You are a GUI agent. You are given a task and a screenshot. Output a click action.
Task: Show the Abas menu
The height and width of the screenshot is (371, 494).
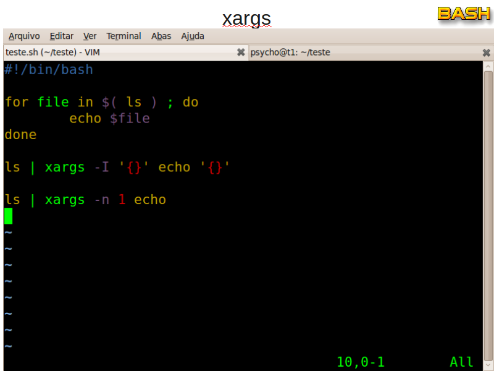[161, 36]
